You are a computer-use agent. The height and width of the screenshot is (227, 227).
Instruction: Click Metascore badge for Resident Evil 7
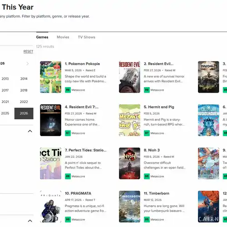pos(68,133)
